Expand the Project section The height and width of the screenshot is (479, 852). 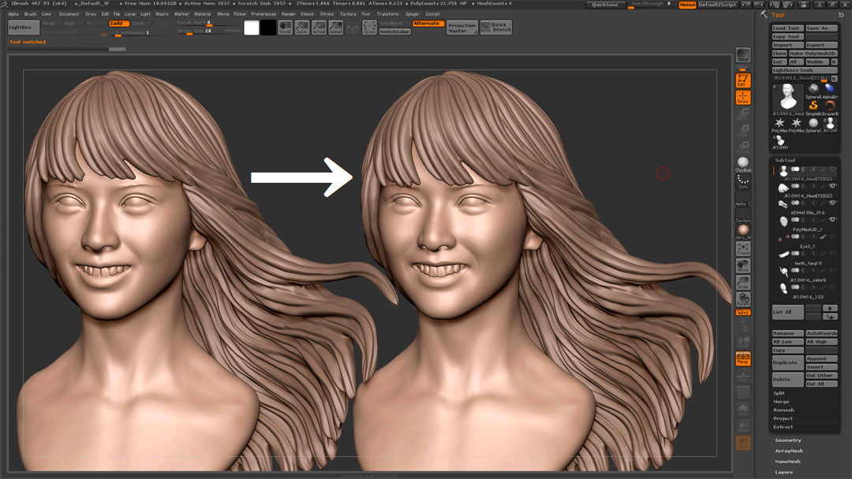783,419
